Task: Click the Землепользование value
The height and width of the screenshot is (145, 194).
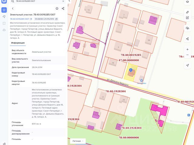Action: 41,60
